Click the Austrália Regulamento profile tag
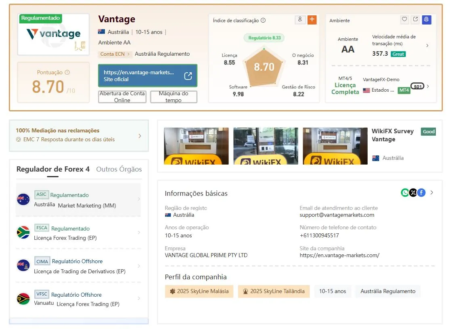The width and height of the screenshot is (450, 329). click(x=388, y=291)
